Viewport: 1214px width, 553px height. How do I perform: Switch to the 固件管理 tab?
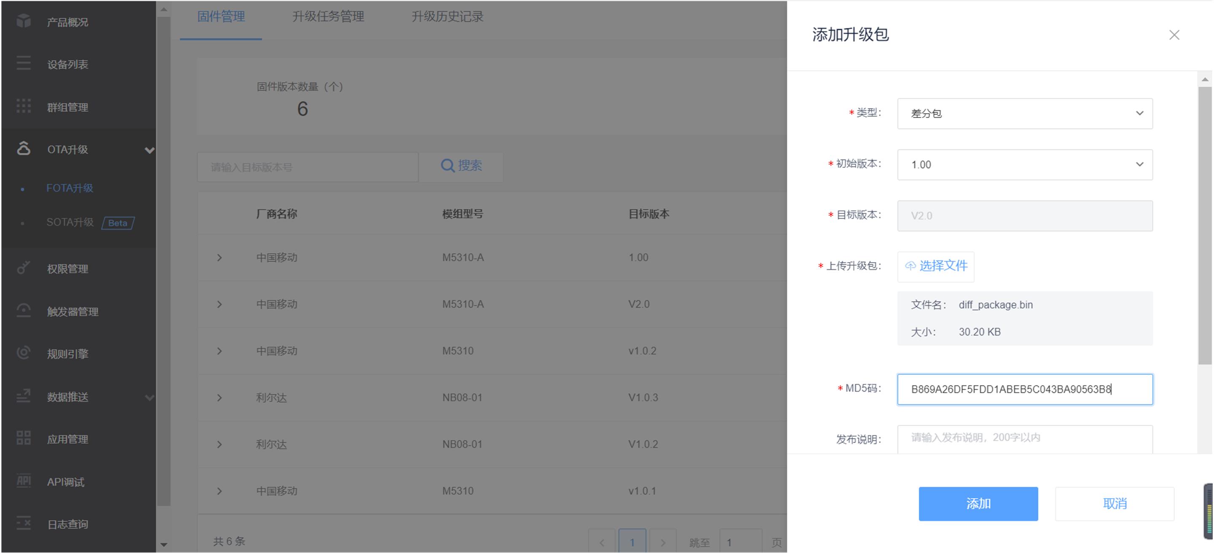pyautogui.click(x=220, y=17)
